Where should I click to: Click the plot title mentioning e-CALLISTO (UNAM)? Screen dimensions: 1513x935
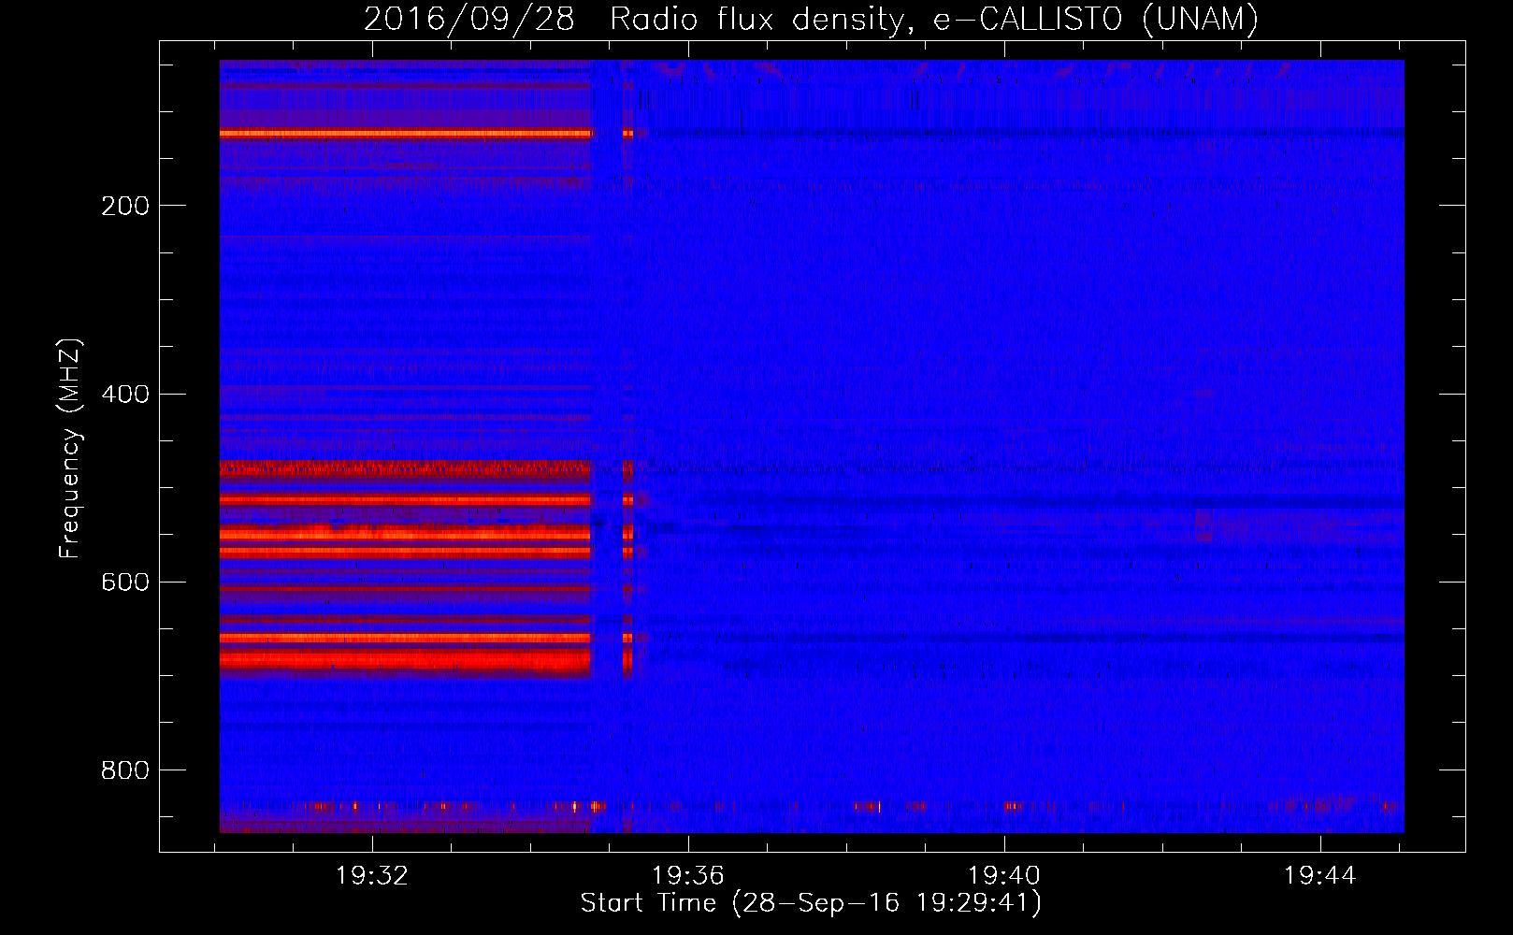click(x=811, y=19)
